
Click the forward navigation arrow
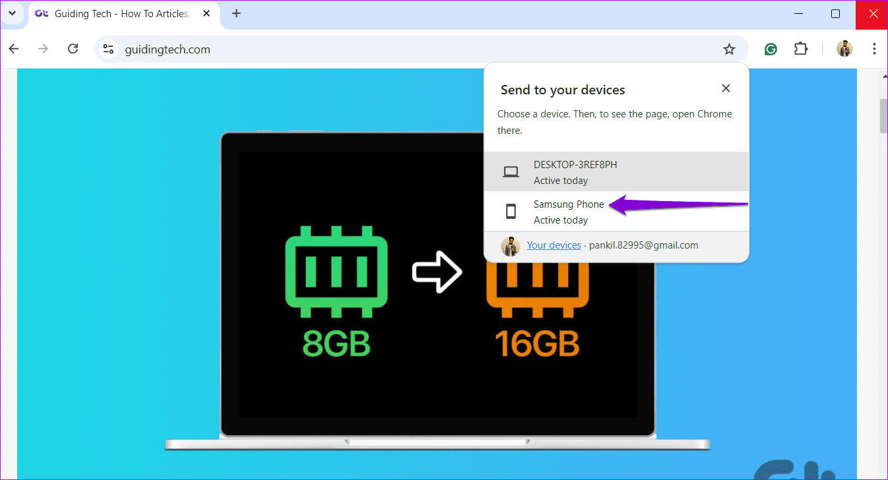[42, 49]
